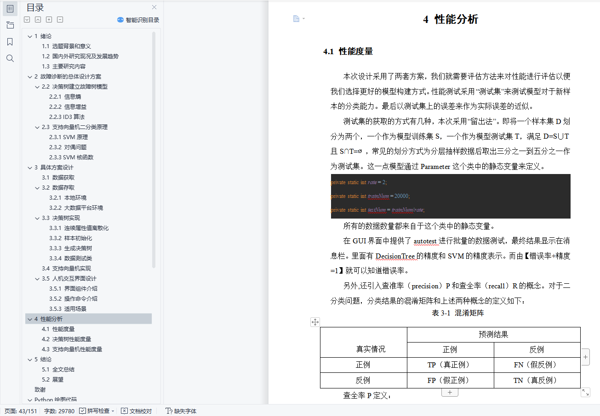Viewport: 600px width, 416px height.
Task: Select 3.2.1 本地环境 in the outline
Action: [x=68, y=198]
